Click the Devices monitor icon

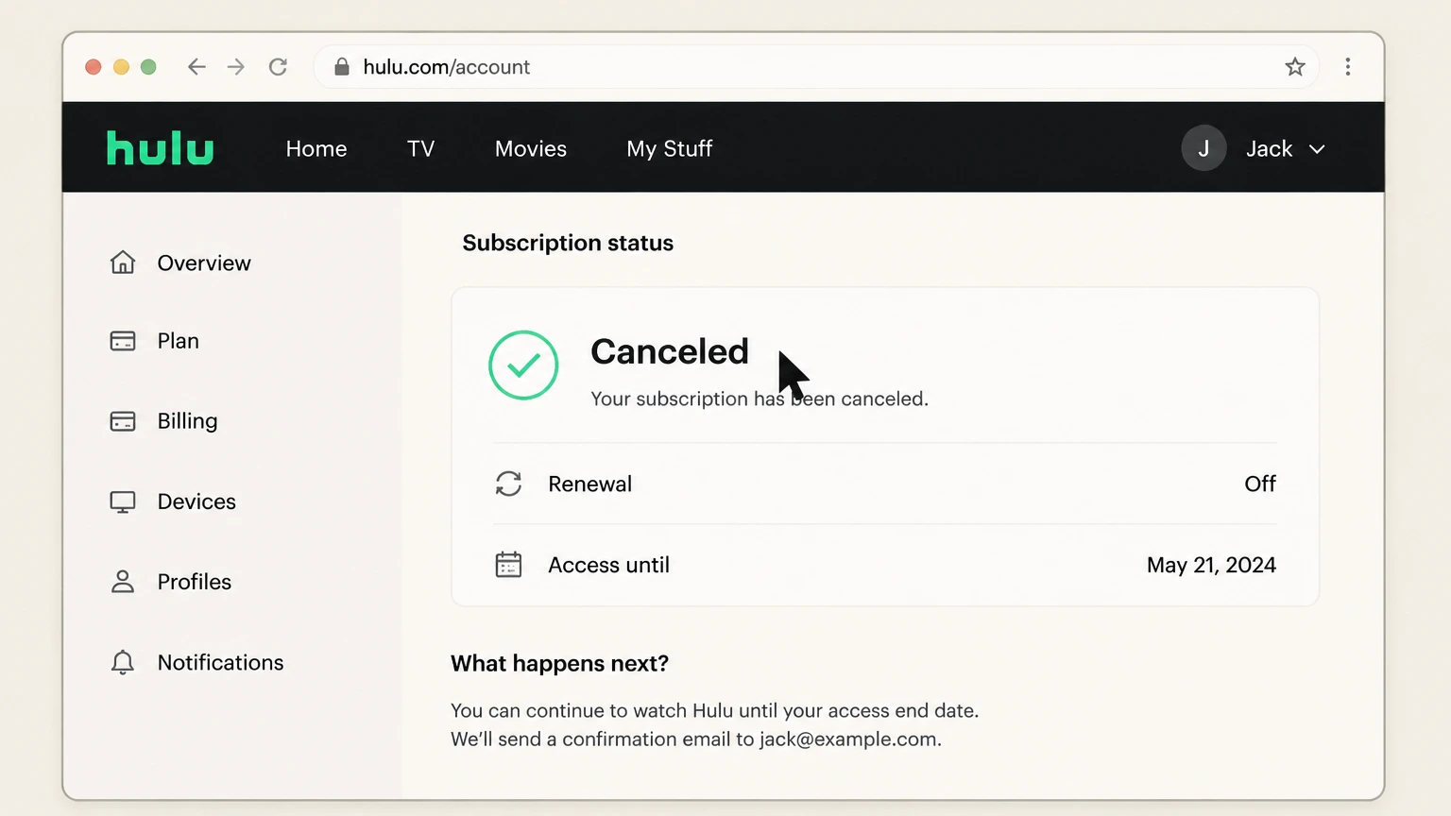(123, 501)
